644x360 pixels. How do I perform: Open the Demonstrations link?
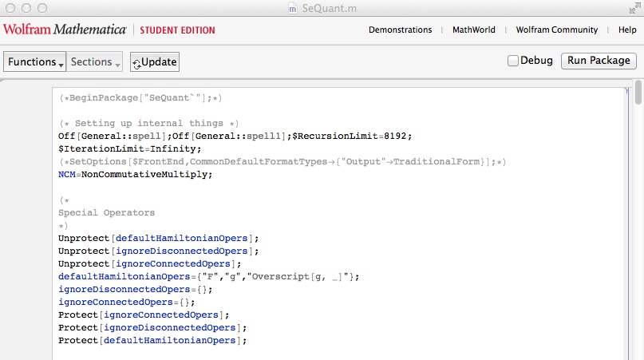pos(399,30)
